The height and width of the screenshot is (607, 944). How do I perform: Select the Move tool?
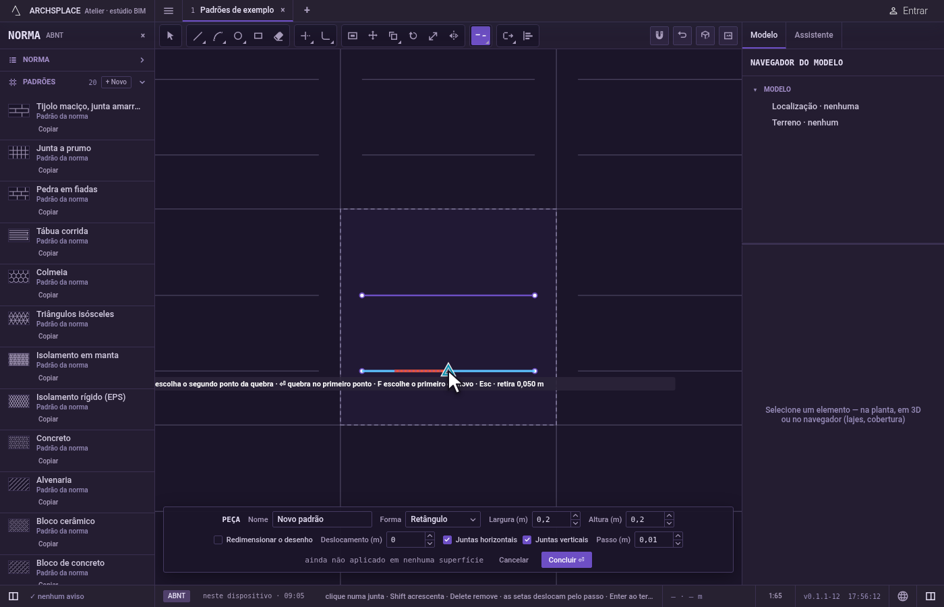(373, 36)
